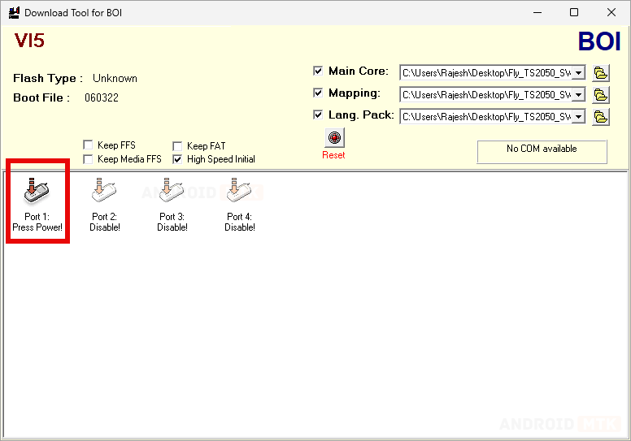Viewport: 631px width, 441px height.
Task: Uncheck the Lang. Pack checkbox
Action: point(318,115)
